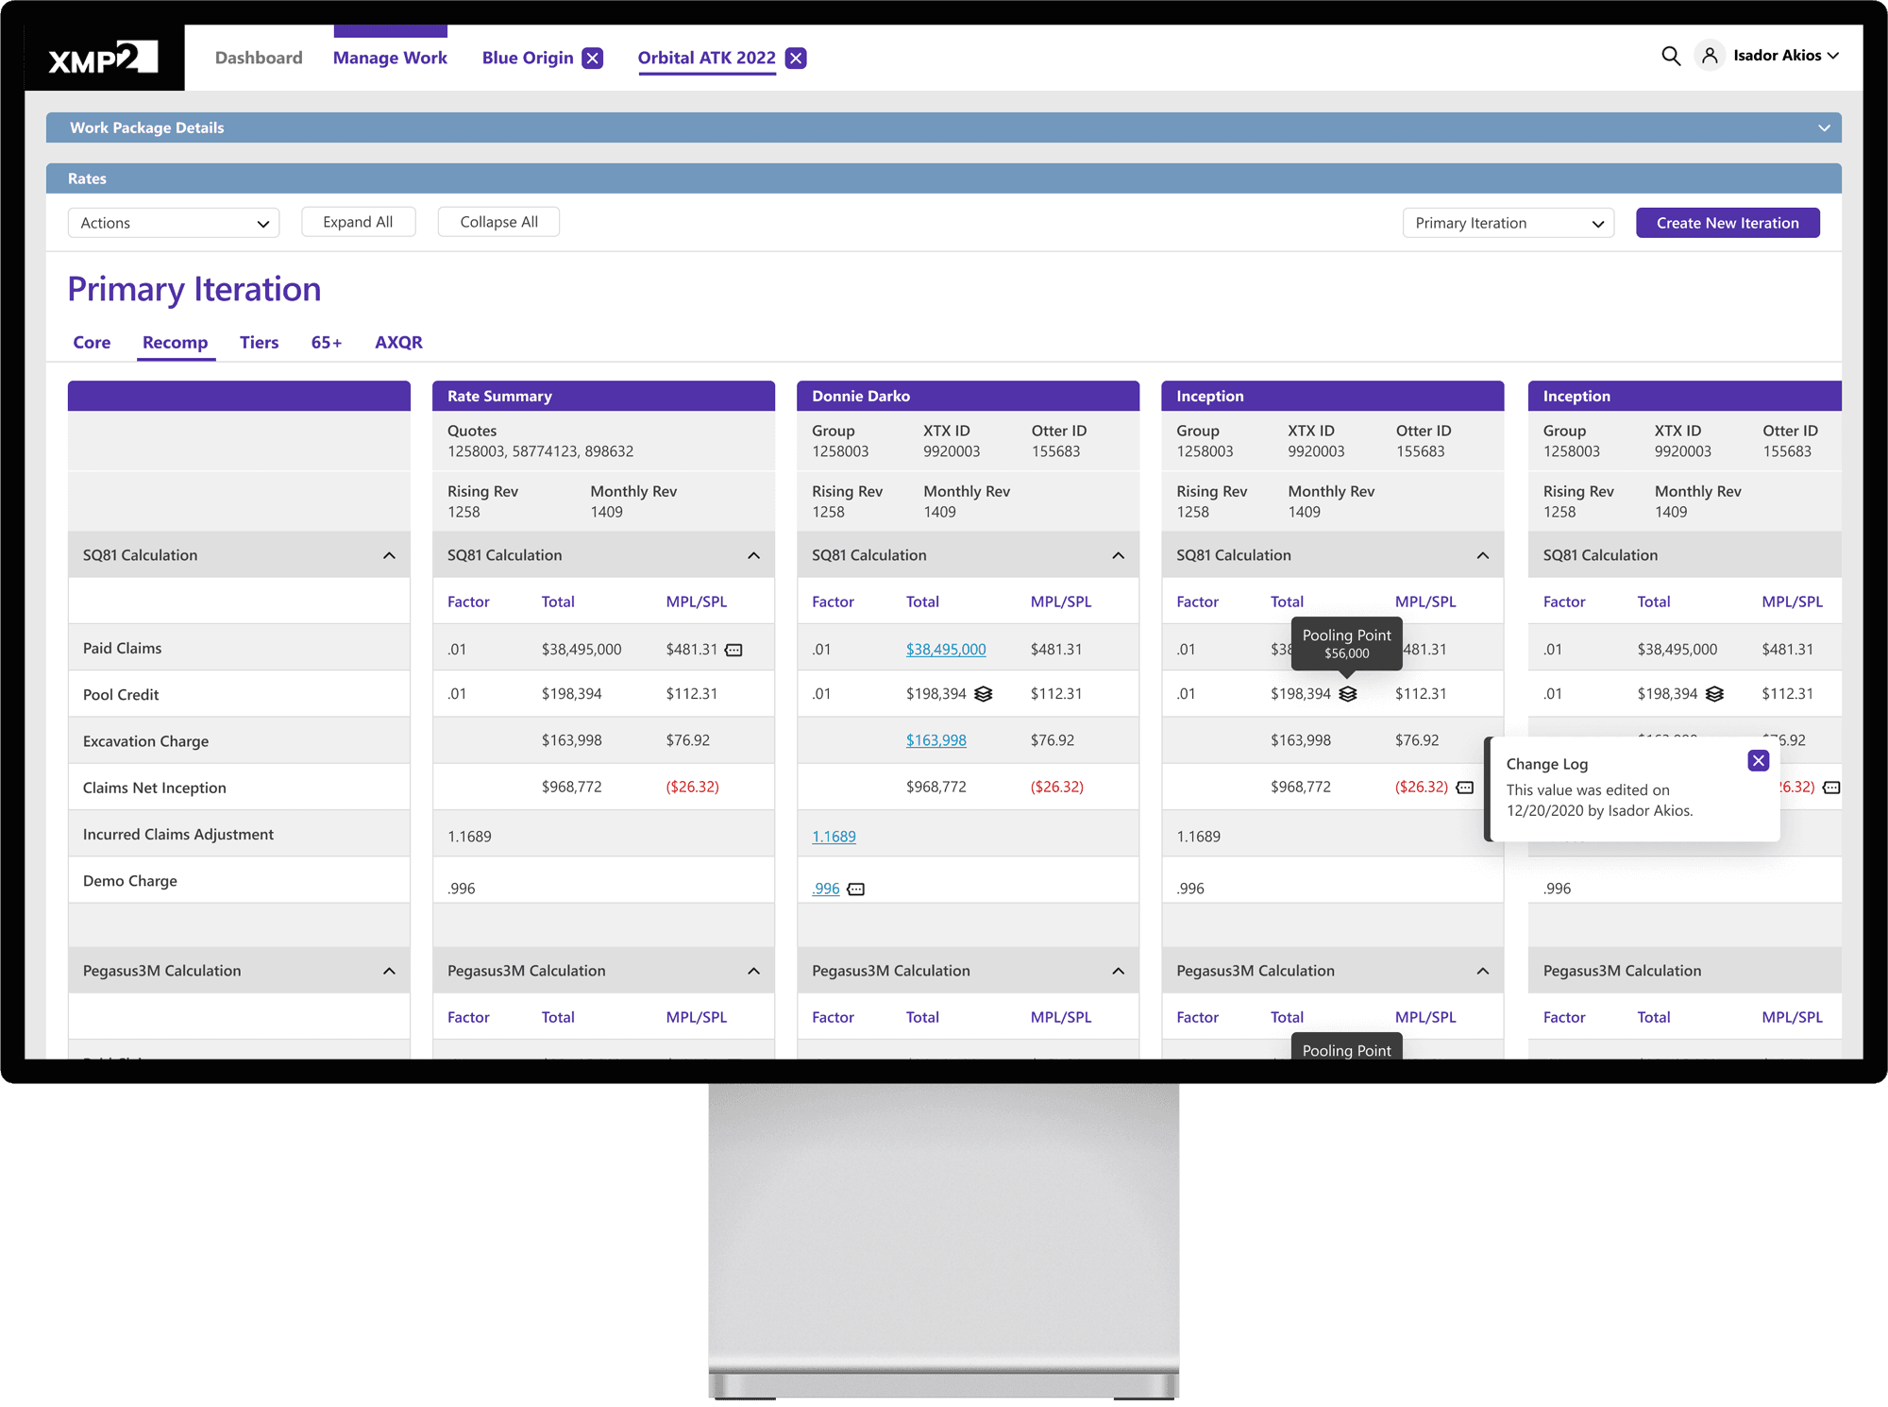This screenshot has height=1407, width=1888.
Task: Click the Expand All button
Action: click(x=358, y=222)
